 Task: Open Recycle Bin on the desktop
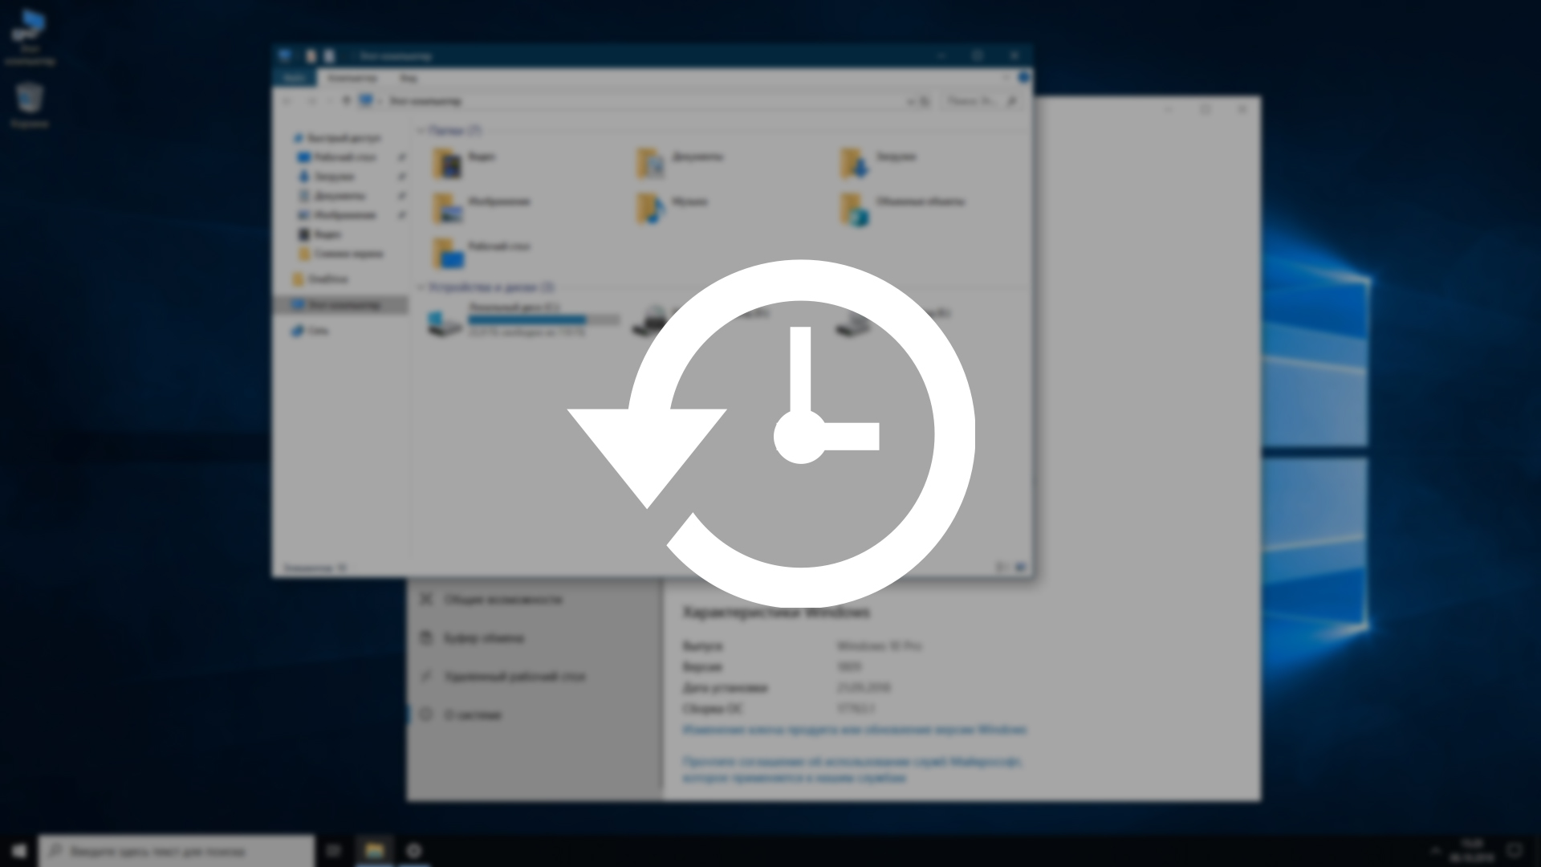(x=30, y=104)
